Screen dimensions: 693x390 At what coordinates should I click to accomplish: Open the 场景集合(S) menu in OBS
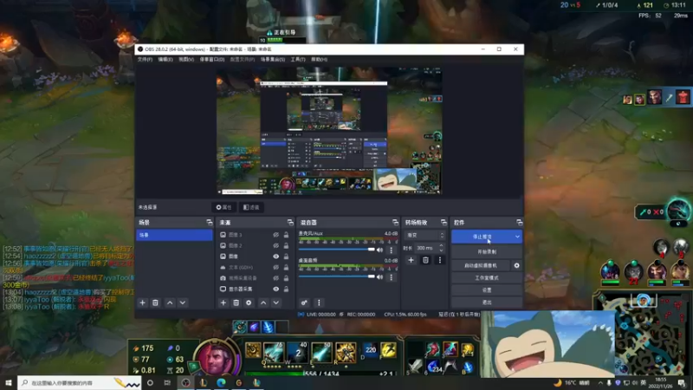pyautogui.click(x=273, y=59)
